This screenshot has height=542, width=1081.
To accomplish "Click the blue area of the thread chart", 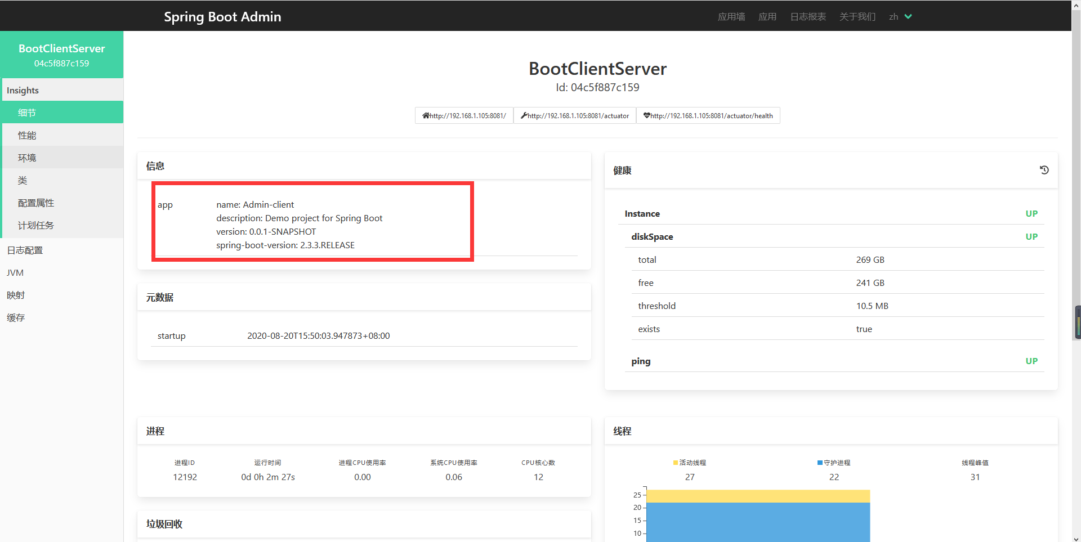I will click(x=758, y=522).
